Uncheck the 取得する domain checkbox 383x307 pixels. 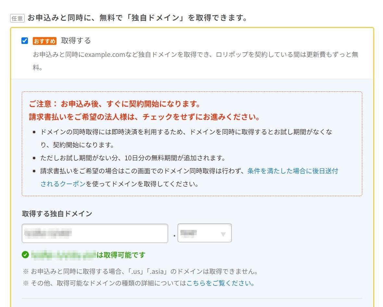click(x=25, y=41)
